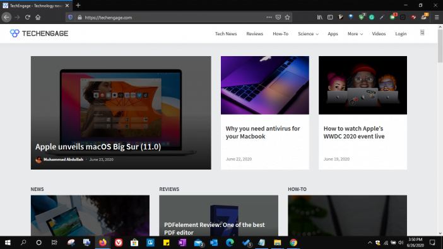
Task: Reload the page with the refresh icon
Action: point(27,18)
